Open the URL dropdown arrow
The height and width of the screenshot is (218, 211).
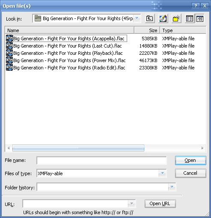pos(131,203)
